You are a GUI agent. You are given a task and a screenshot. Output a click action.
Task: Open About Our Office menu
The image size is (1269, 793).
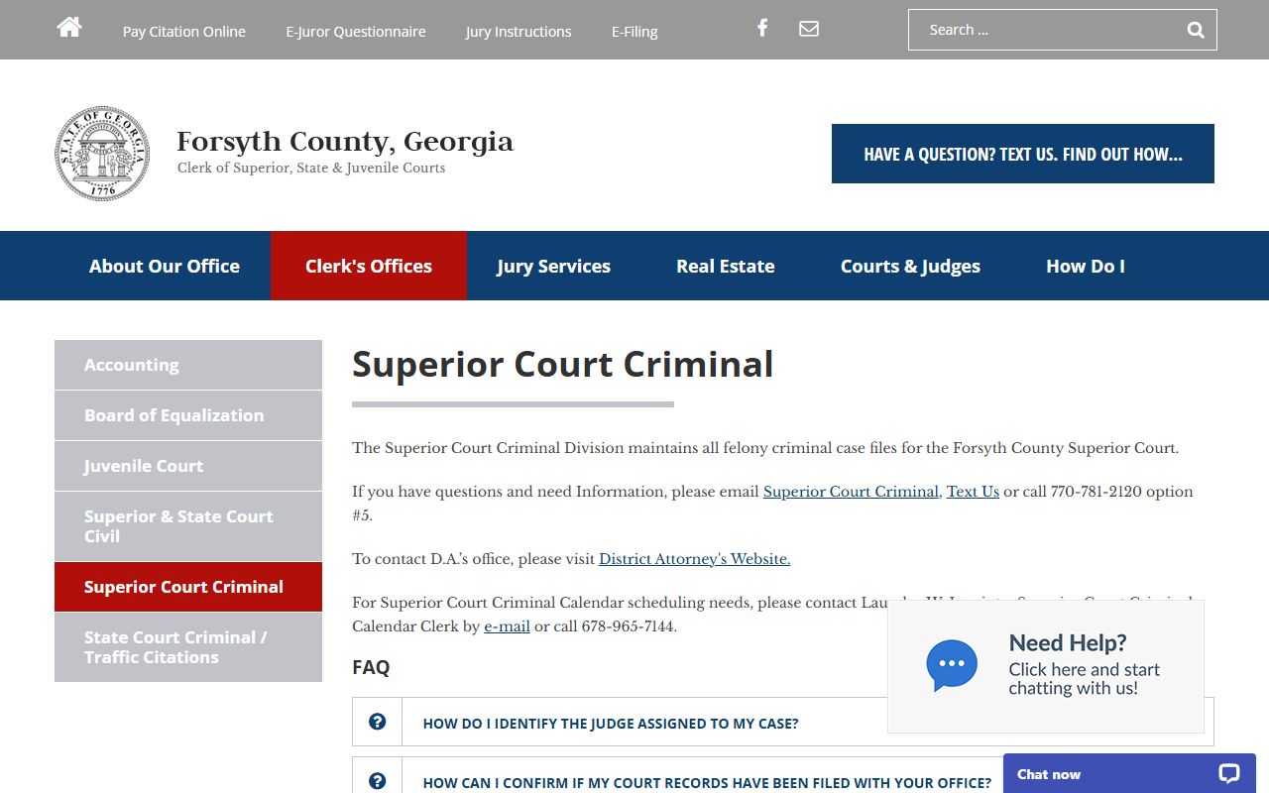coord(165,266)
